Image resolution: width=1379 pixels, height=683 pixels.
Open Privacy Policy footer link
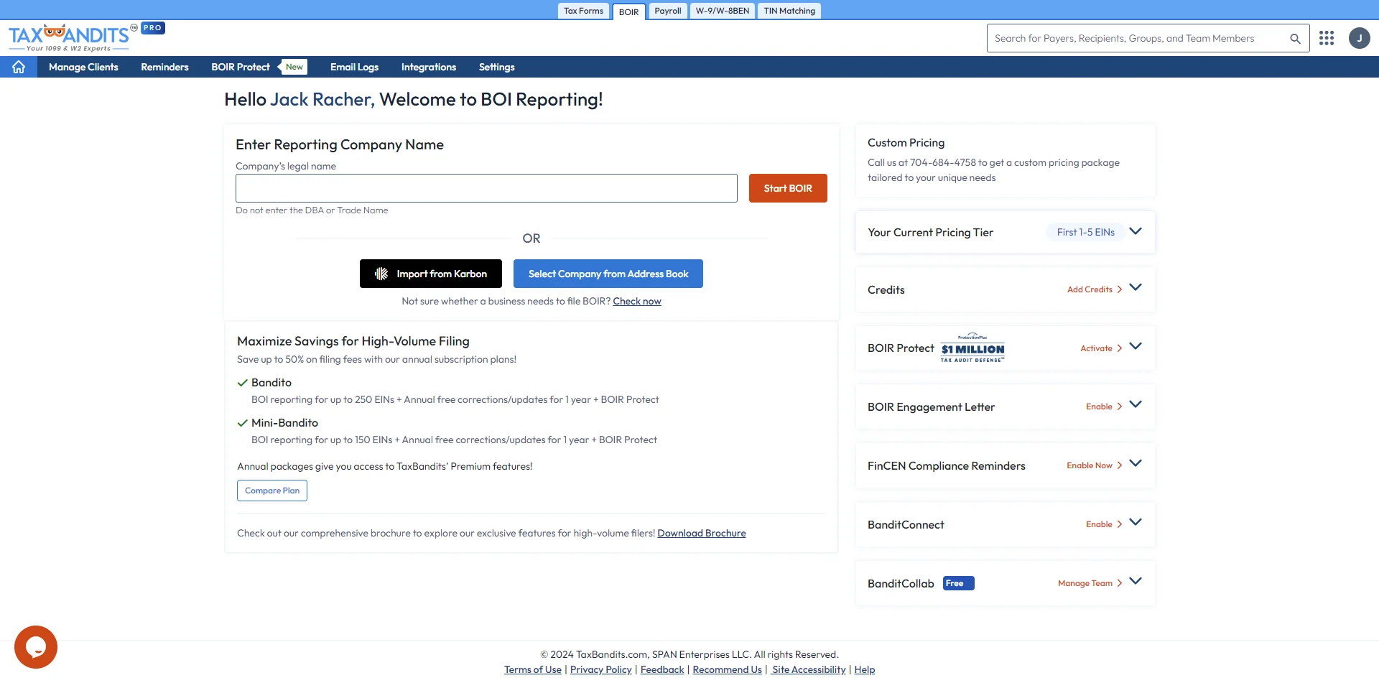600,669
